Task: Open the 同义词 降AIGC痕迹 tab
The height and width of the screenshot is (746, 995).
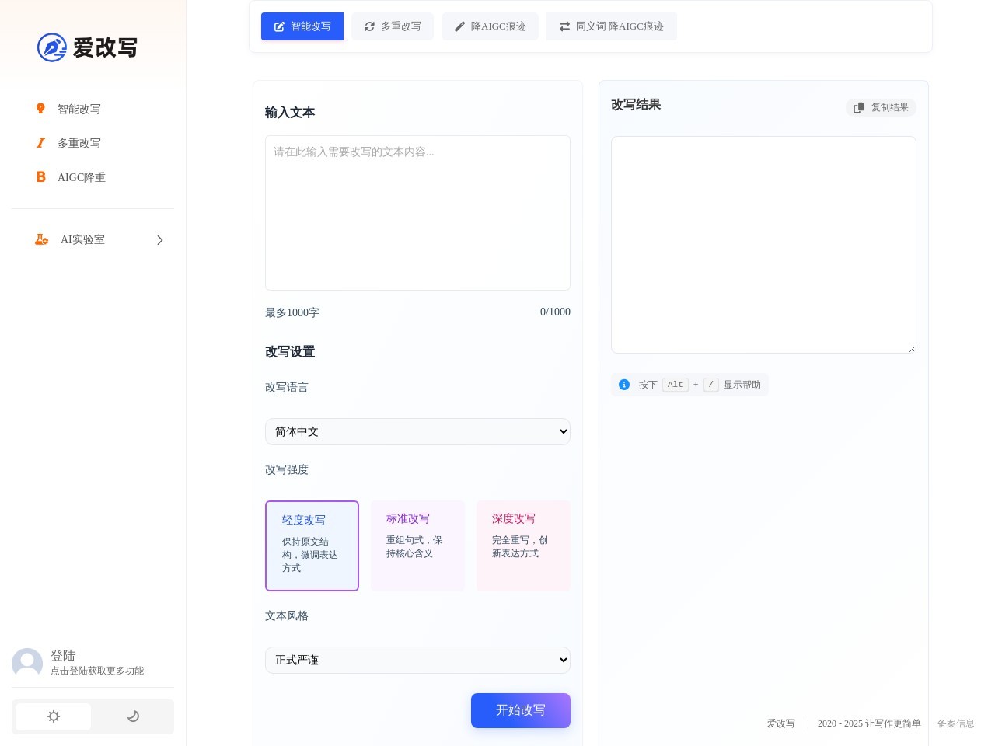Action: 611,26
